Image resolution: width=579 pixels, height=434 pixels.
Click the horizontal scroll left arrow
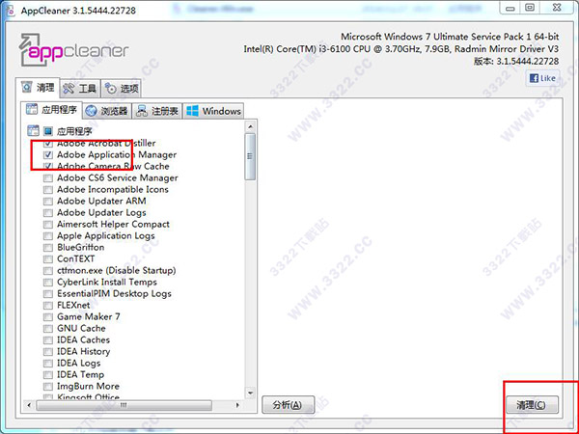pyautogui.click(x=29, y=405)
